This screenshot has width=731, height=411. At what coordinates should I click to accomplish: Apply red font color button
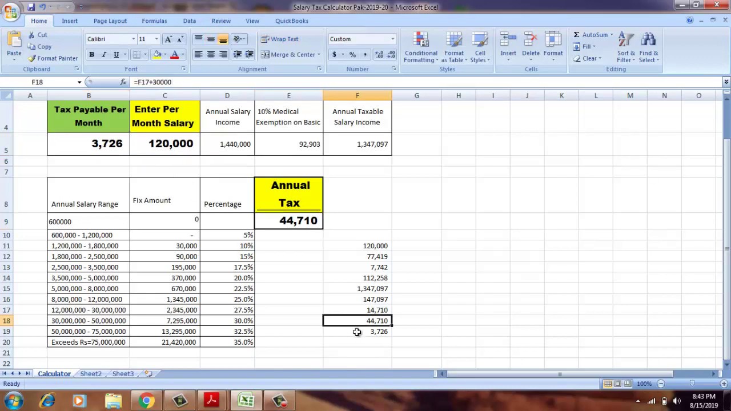coord(175,55)
